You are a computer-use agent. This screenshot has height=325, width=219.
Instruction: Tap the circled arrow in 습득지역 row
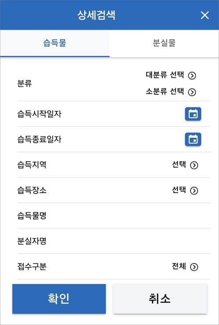[x=194, y=166]
